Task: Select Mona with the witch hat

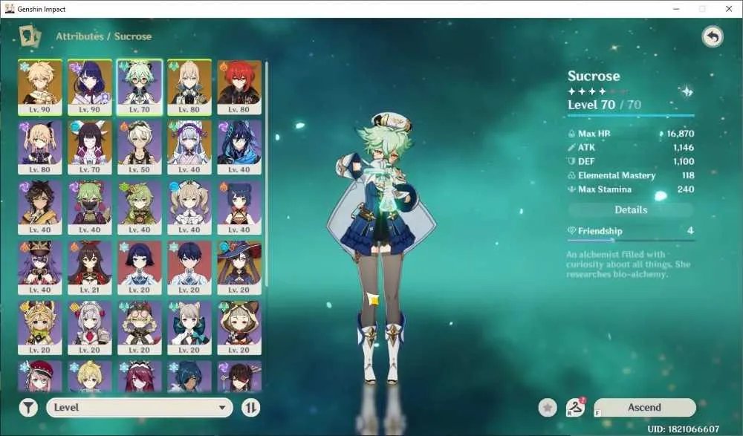Action: pyautogui.click(x=239, y=267)
